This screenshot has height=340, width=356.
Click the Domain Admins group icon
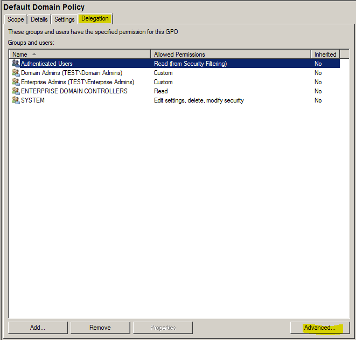click(16, 73)
